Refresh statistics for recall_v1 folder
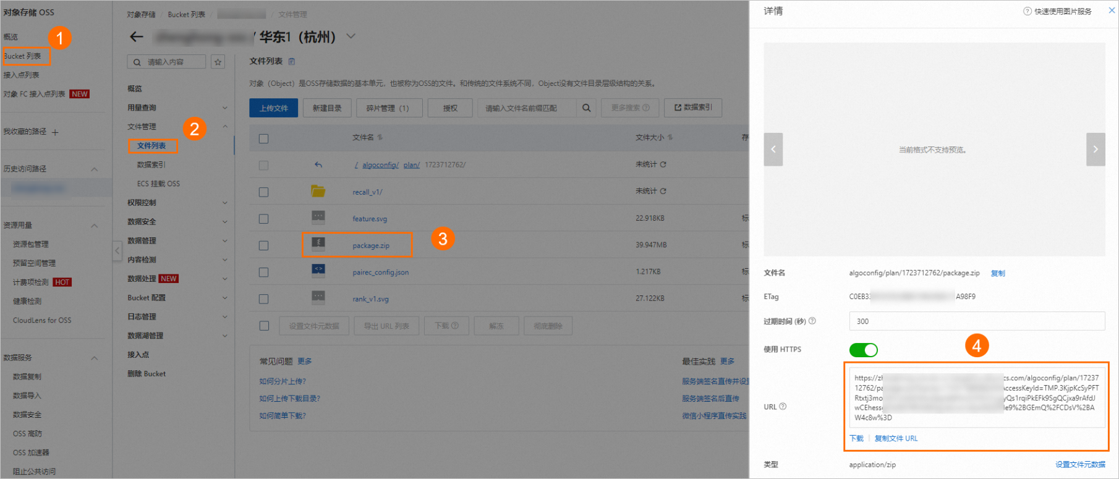 [x=663, y=191]
